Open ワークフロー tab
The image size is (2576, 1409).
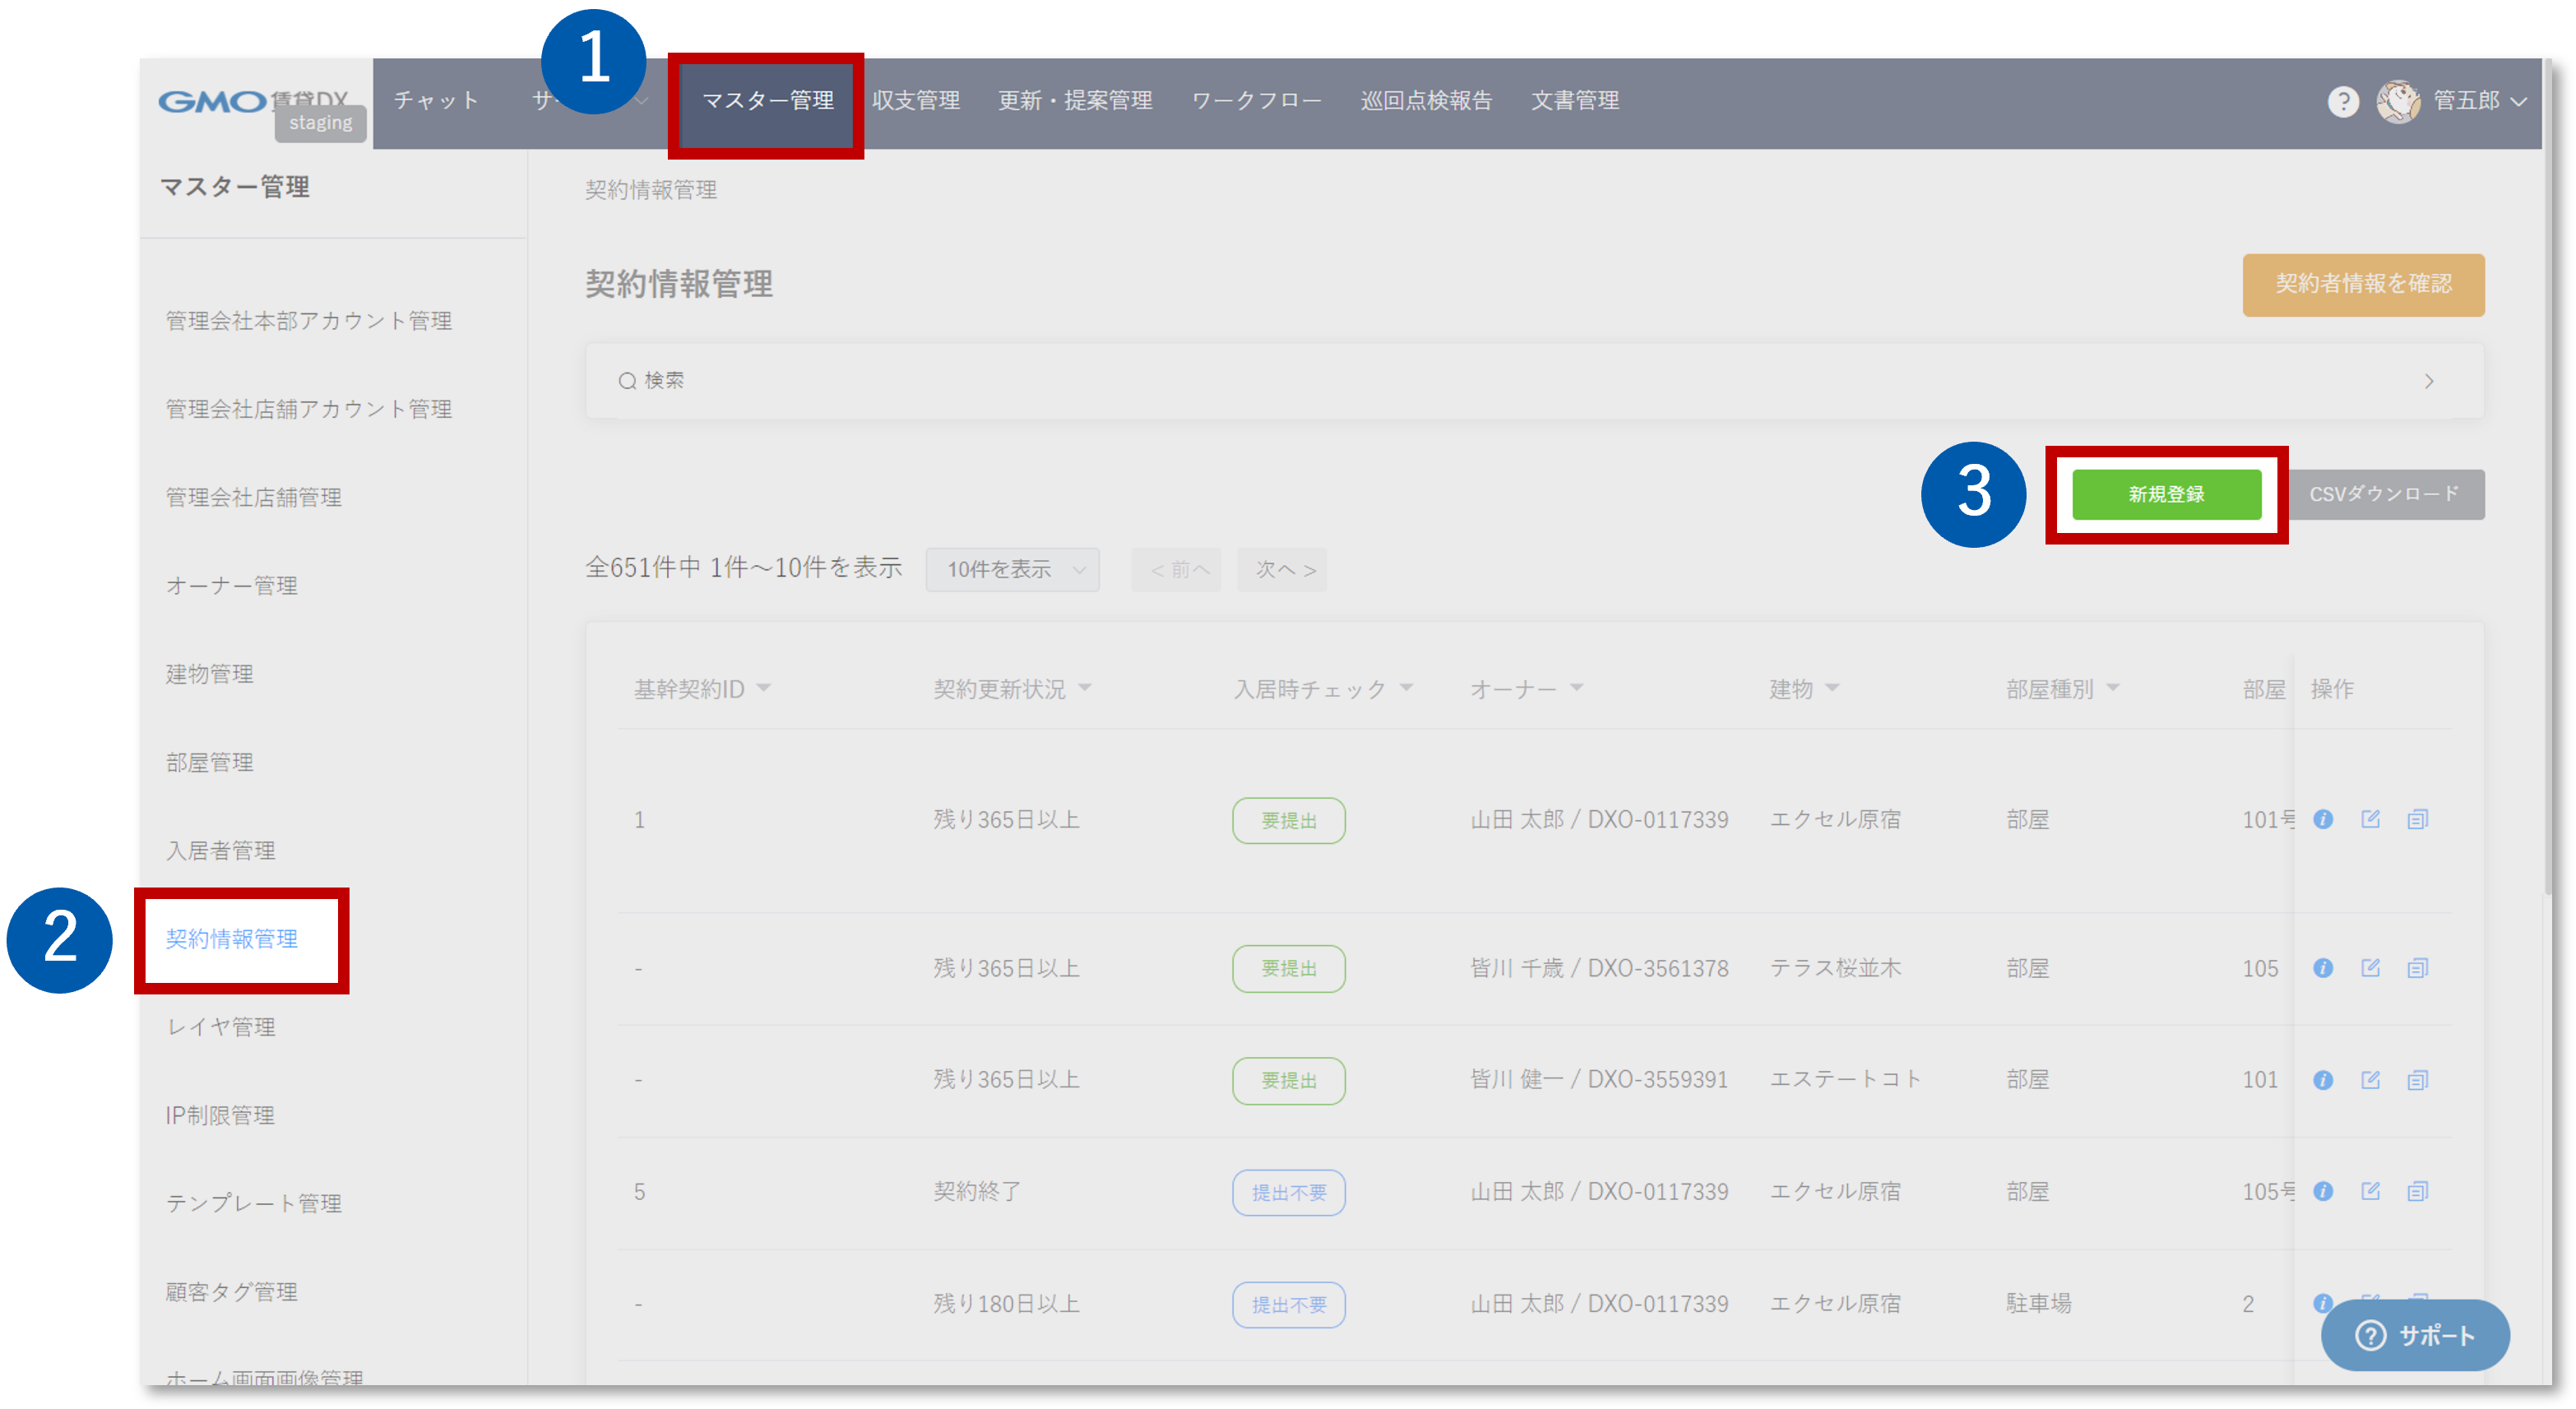coord(1256,101)
